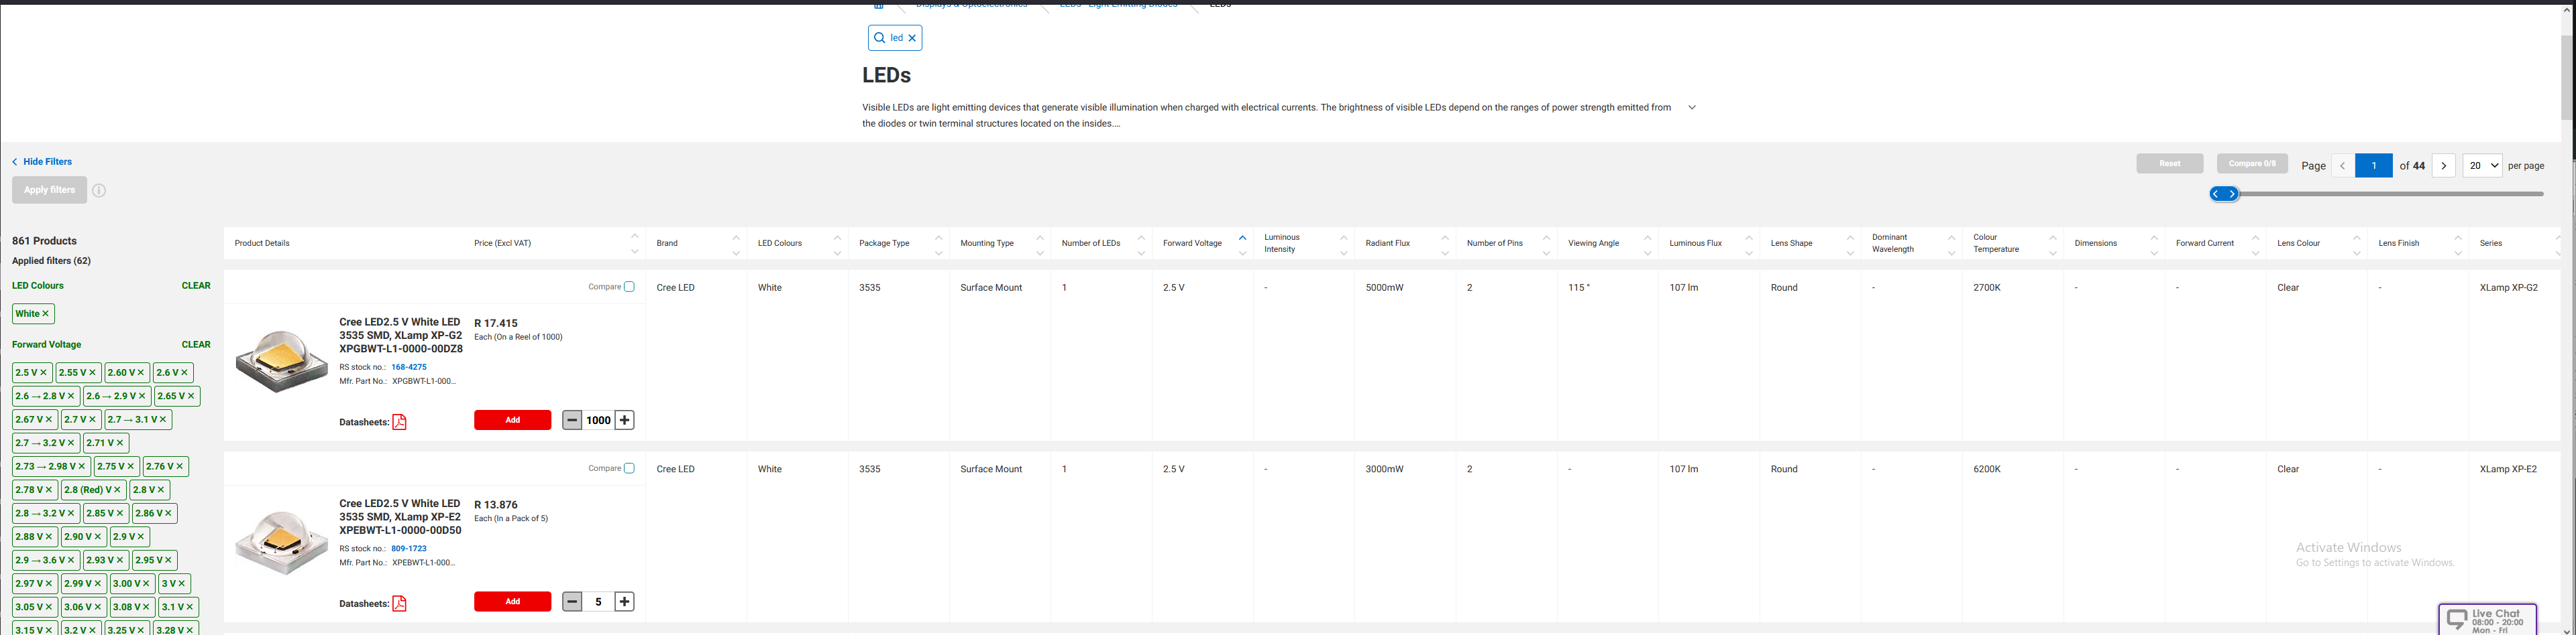The height and width of the screenshot is (635, 2576).
Task: Go to the previous results page
Action: (x=2342, y=165)
